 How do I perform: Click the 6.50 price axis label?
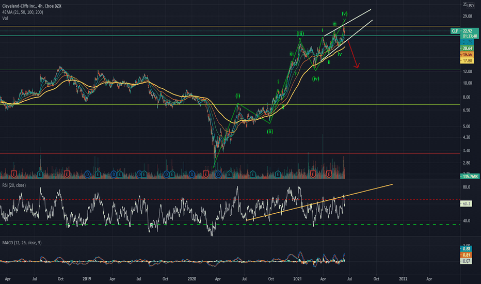point(466,110)
